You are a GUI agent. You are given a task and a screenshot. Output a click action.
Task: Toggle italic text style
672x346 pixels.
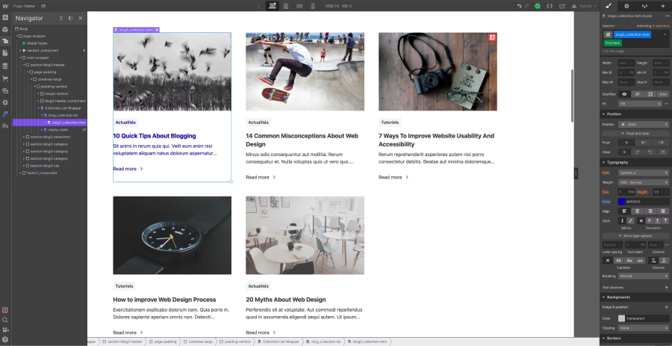631,220
